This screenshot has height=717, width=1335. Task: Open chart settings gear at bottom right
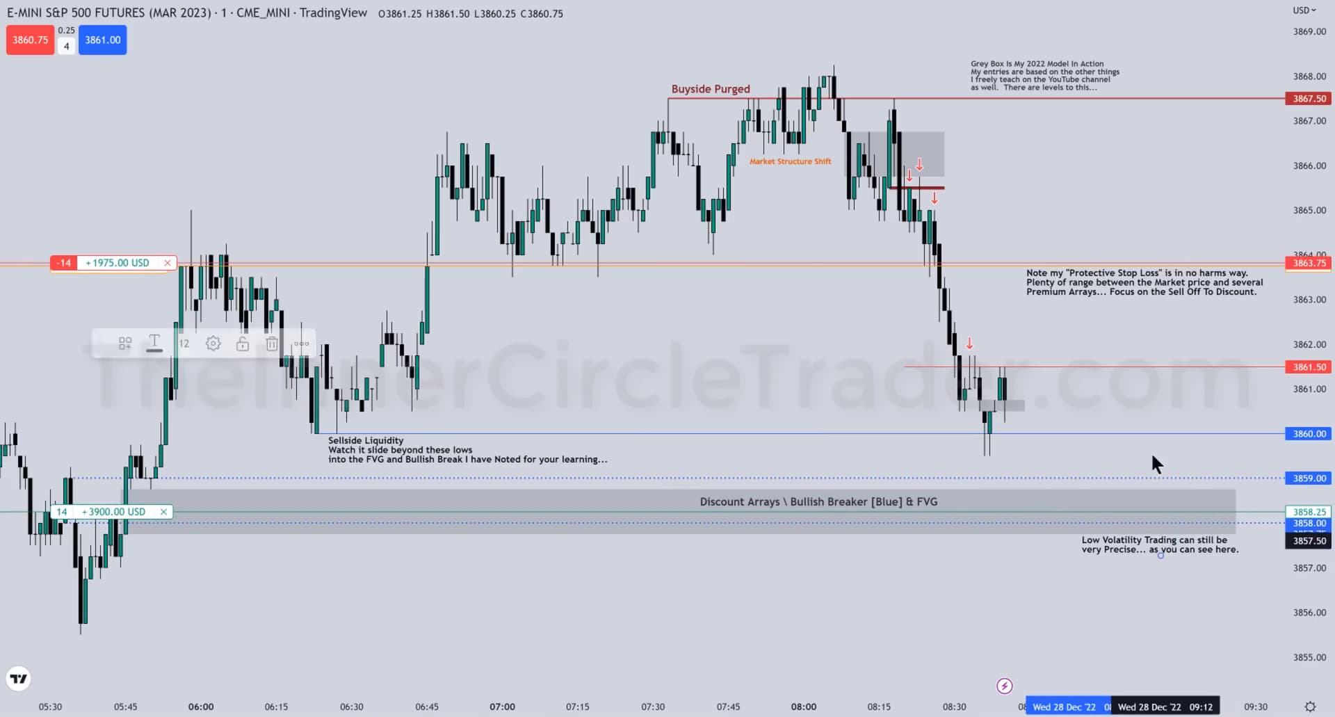pyautogui.click(x=1310, y=707)
